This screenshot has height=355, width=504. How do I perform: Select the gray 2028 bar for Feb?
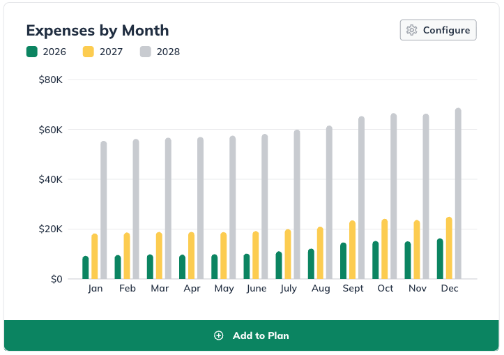coord(136,209)
